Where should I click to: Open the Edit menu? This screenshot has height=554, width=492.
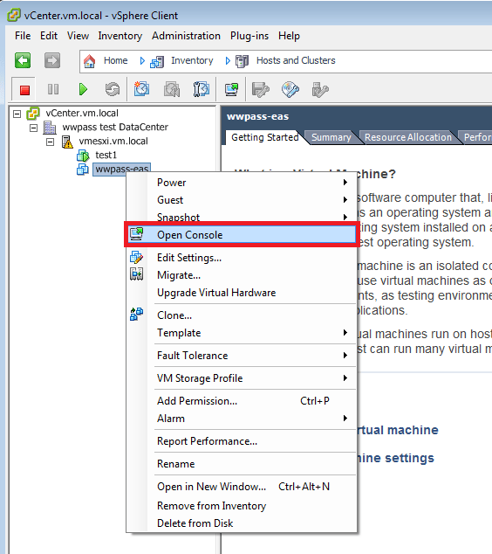[49, 36]
